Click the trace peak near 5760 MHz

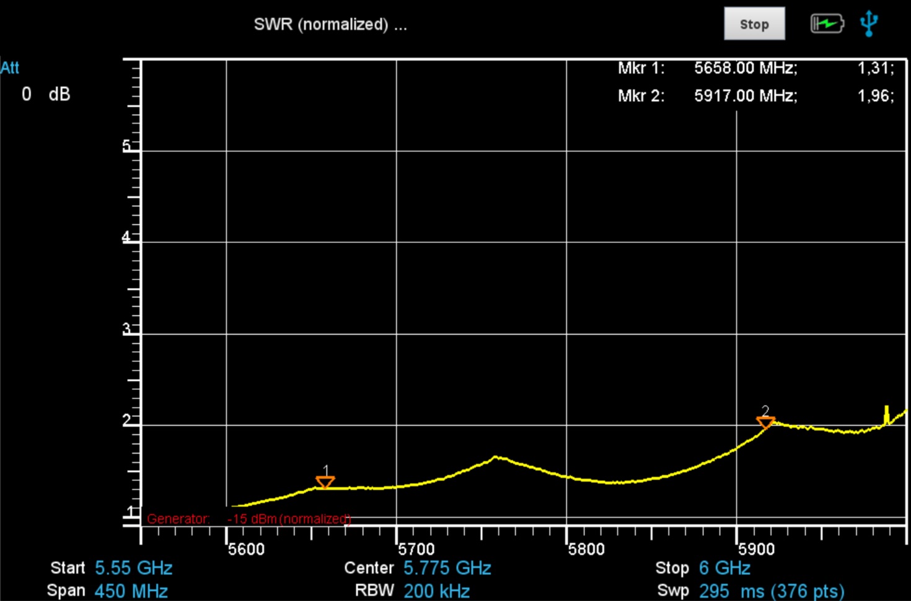(x=496, y=458)
